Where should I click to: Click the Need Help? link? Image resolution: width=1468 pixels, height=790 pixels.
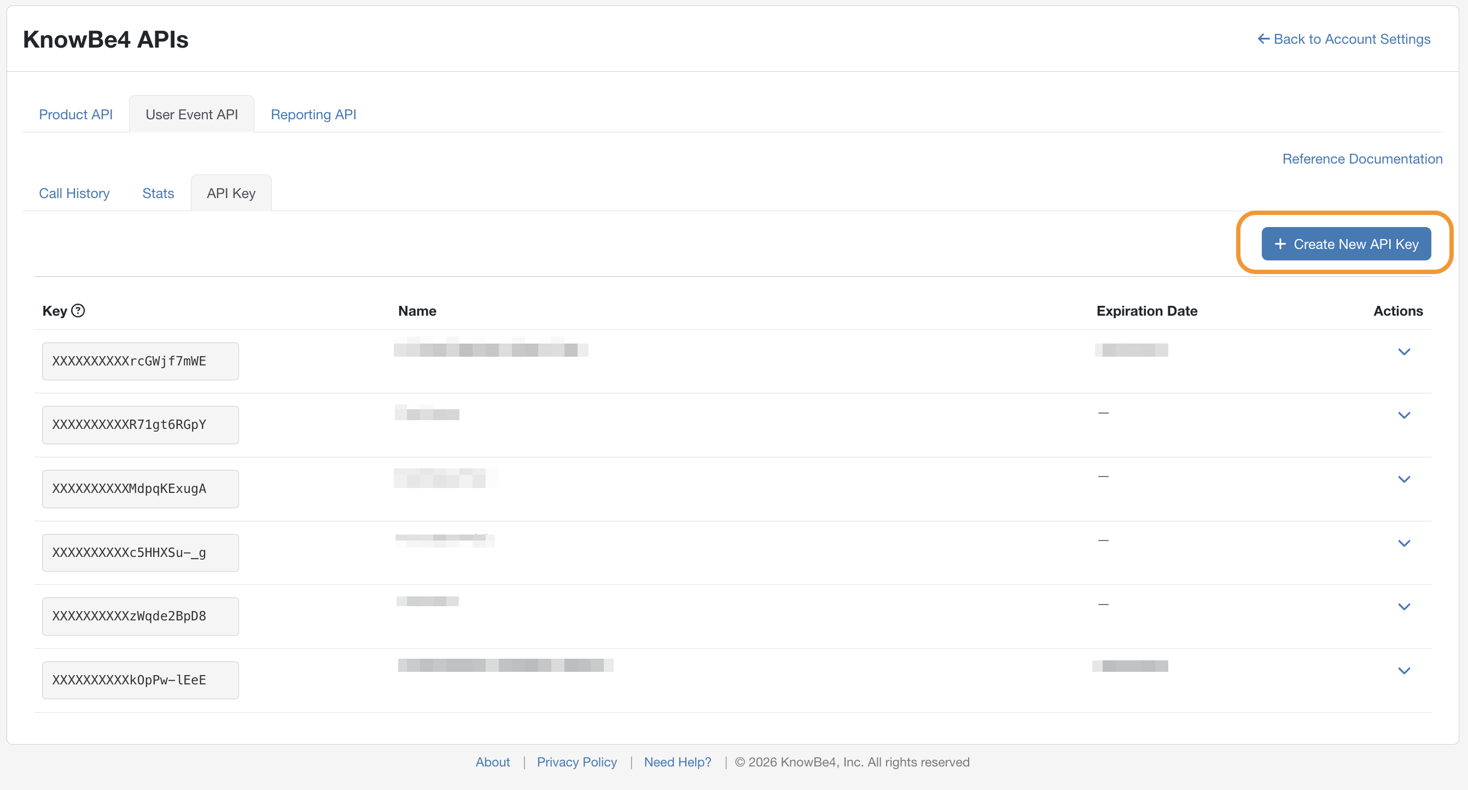(677, 762)
